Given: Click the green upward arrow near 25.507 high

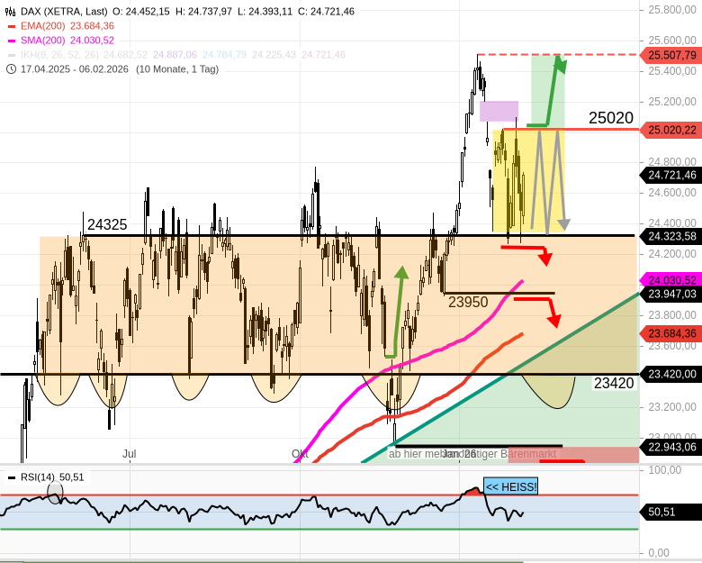Looking at the screenshot, I should (558, 63).
